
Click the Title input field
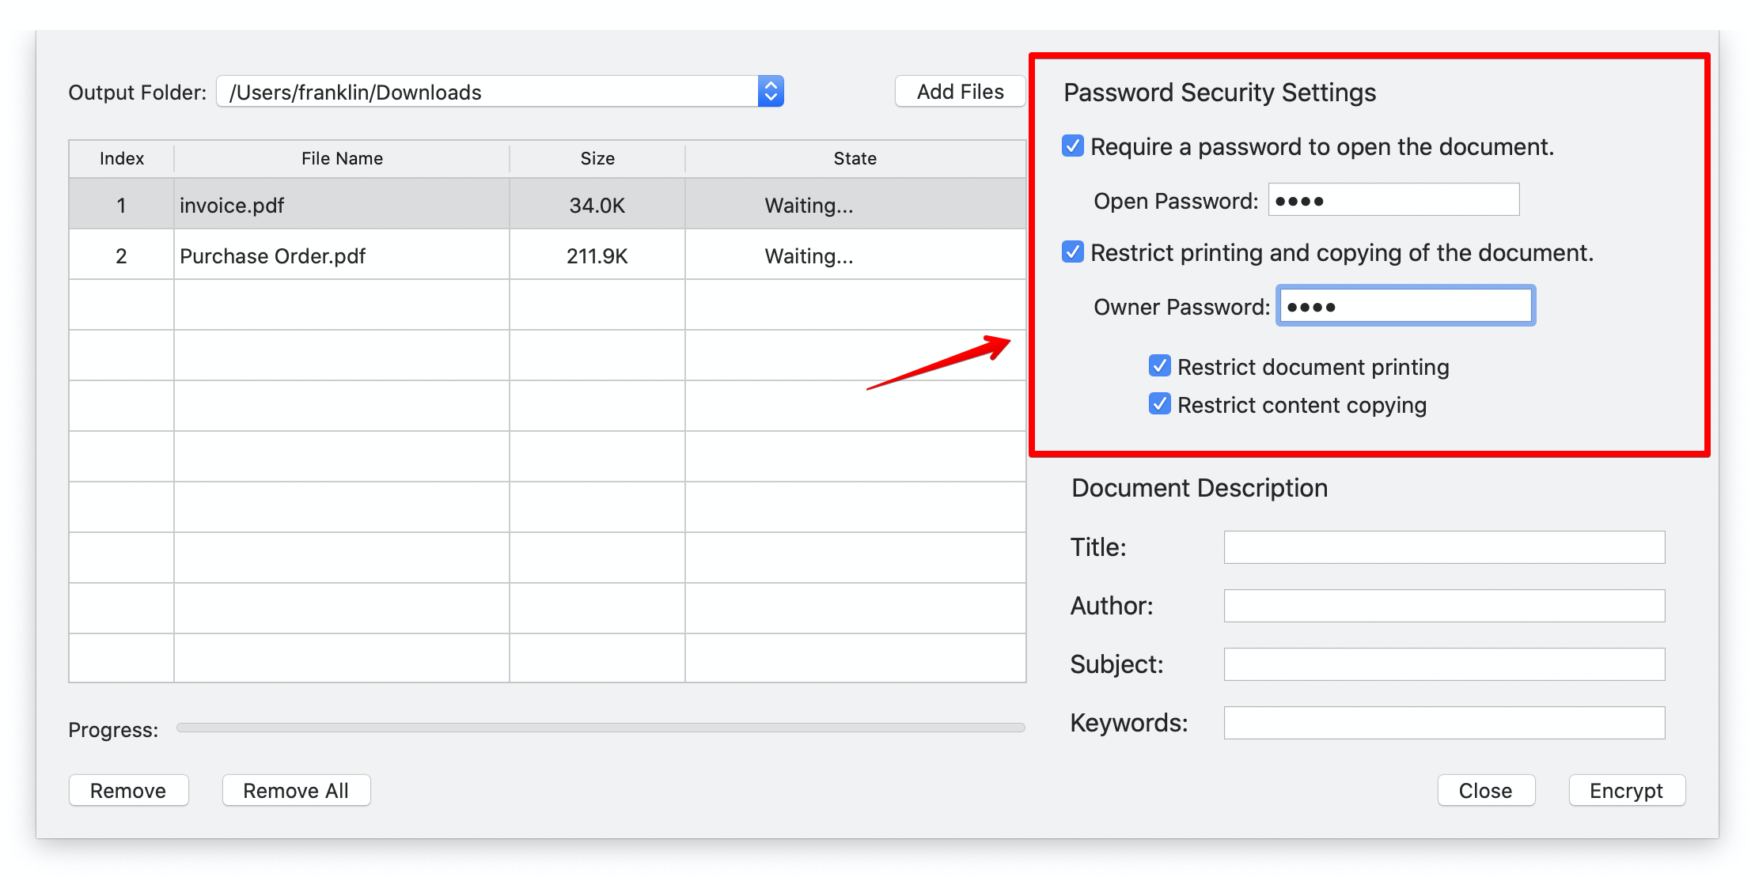[x=1444, y=546]
